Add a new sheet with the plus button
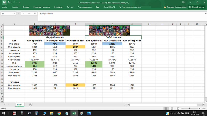 point(31,105)
